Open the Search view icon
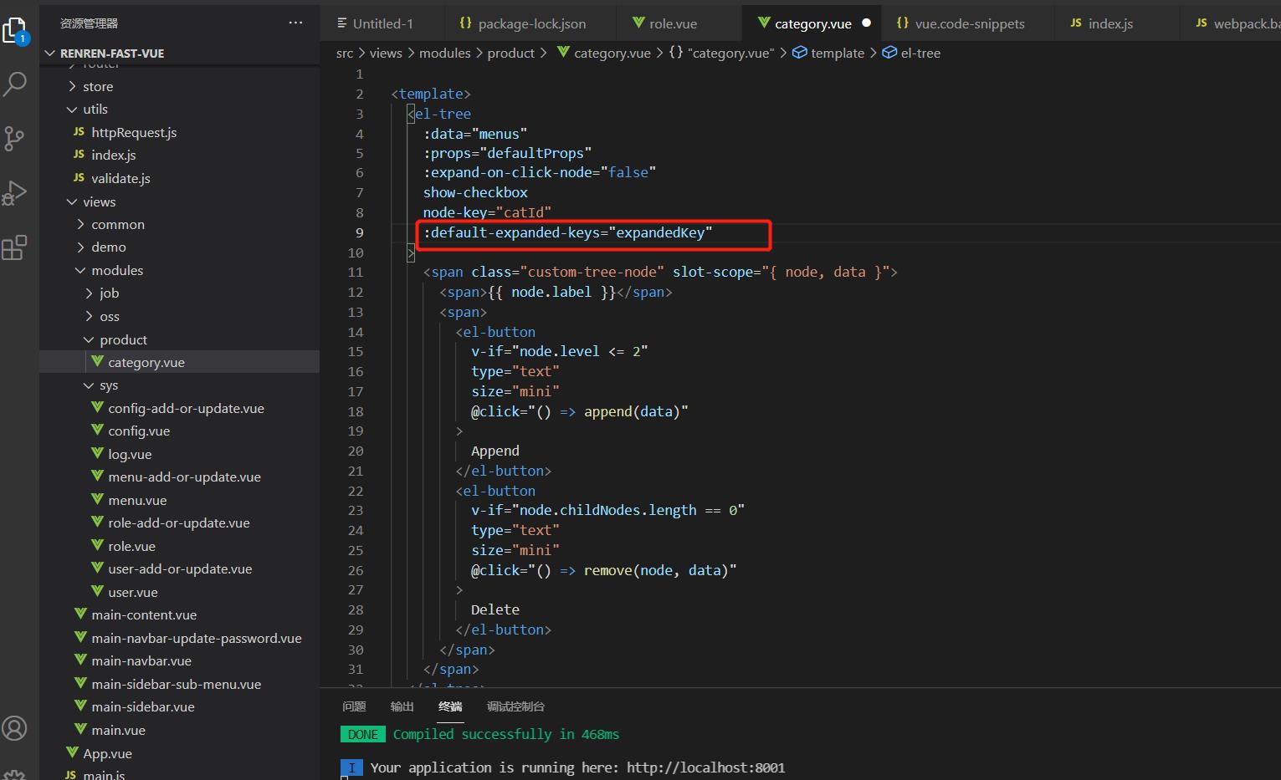This screenshot has height=780, width=1281. point(15,84)
